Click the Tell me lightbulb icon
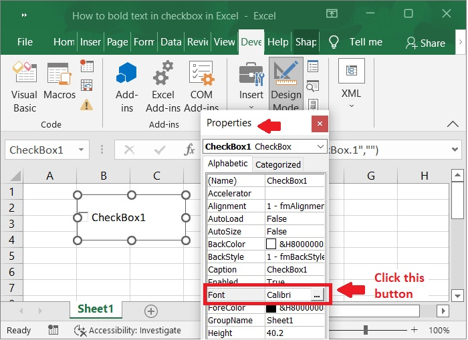Image resolution: width=468 pixels, height=340 pixels. [x=334, y=42]
